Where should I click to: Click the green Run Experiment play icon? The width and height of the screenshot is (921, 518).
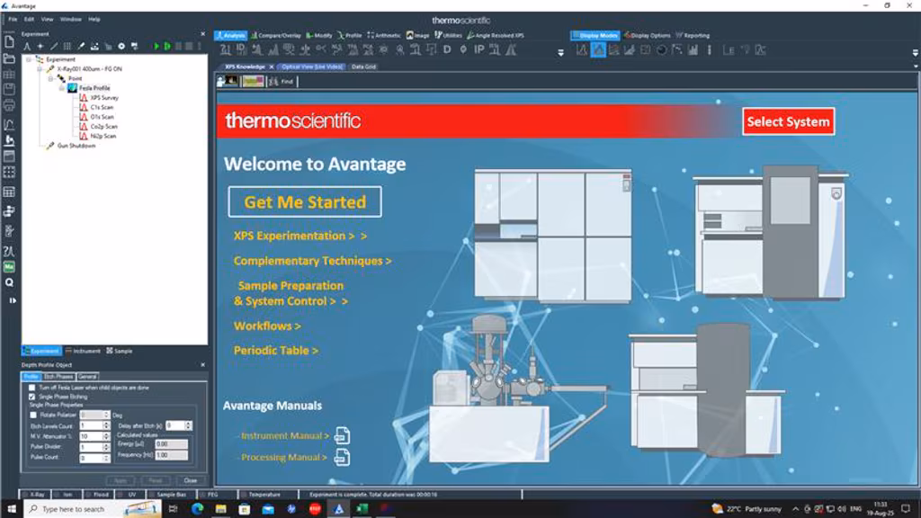(x=156, y=46)
